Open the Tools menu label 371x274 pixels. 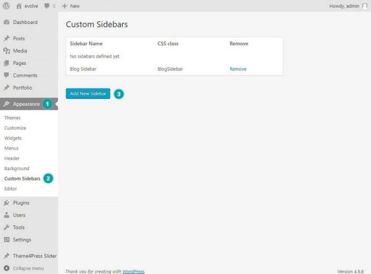pyautogui.click(x=19, y=228)
